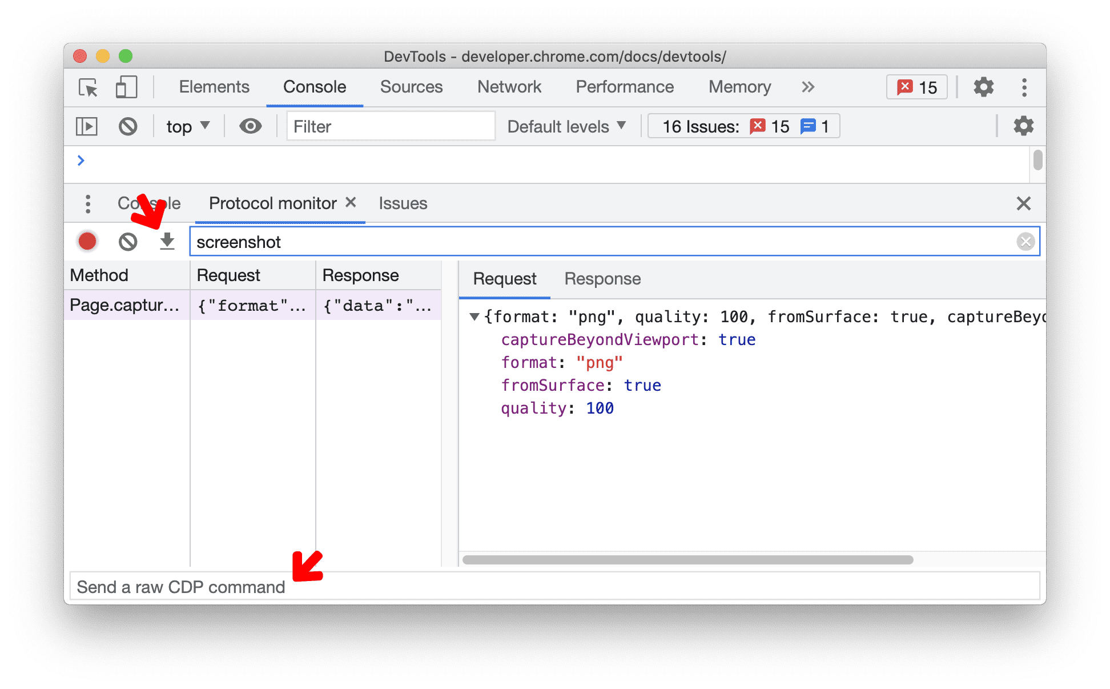Switch to the Response tab in detail panel
This screenshot has height=689, width=1110.
point(604,279)
